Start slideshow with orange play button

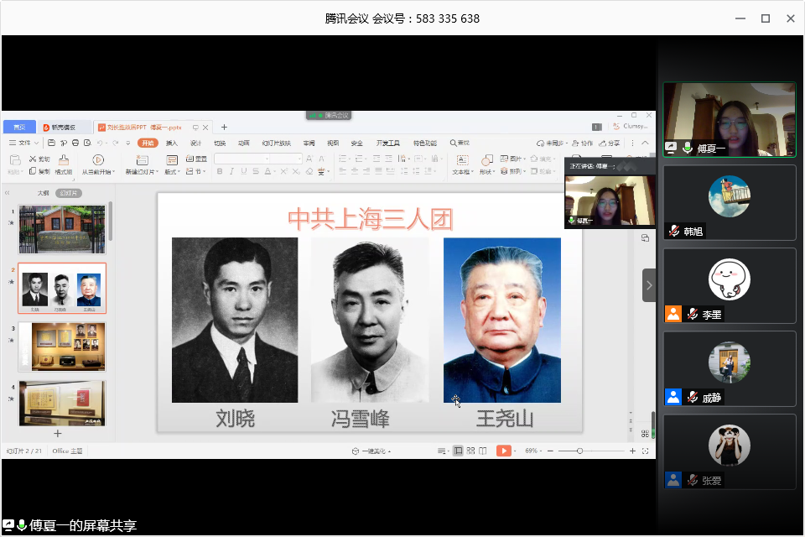click(503, 451)
